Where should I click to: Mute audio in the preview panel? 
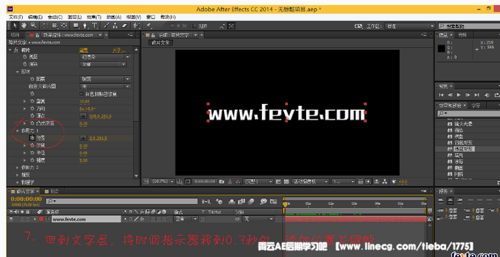click(487, 95)
